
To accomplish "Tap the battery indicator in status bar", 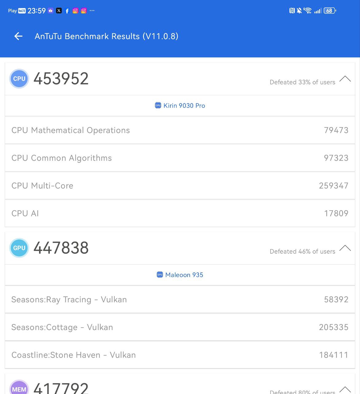I will coord(330,11).
